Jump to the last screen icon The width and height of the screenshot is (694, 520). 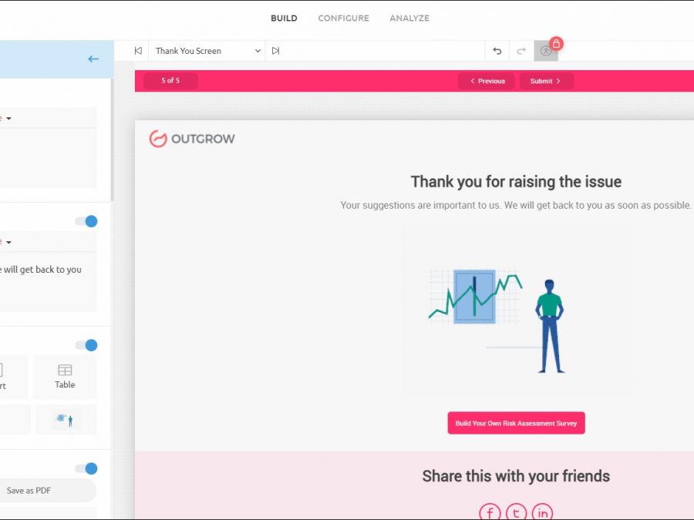tap(275, 51)
